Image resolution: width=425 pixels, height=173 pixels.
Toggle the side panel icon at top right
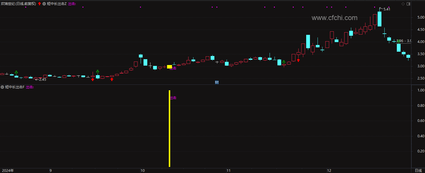408,4
